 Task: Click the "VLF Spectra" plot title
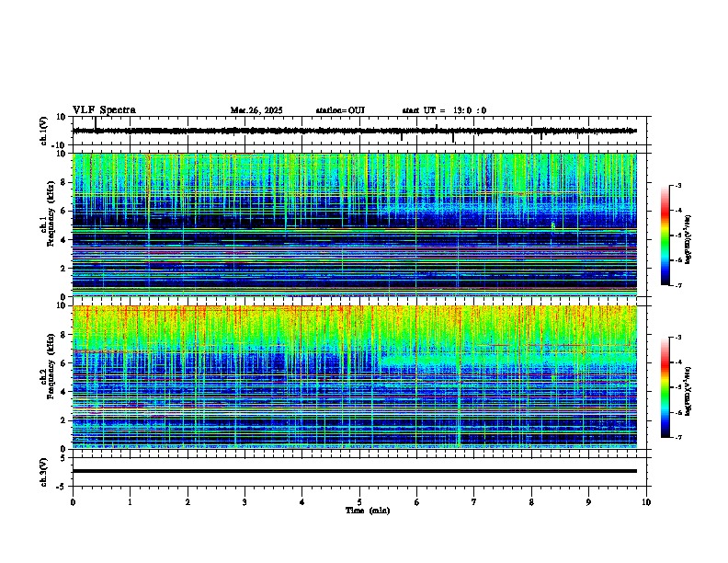point(104,110)
